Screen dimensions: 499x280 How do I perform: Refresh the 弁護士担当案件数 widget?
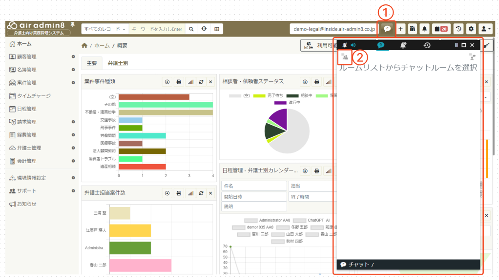click(x=201, y=193)
